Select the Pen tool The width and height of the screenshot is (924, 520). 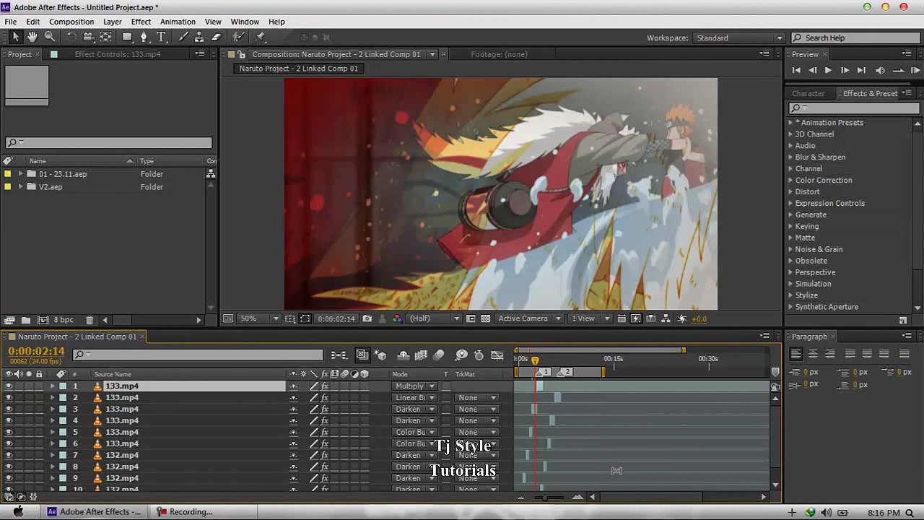[x=144, y=37]
